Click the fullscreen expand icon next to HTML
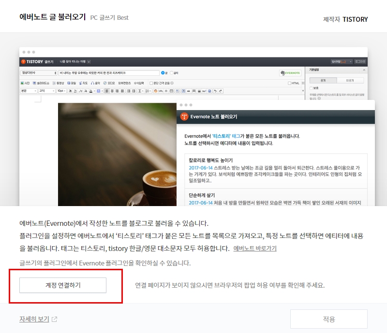The height and width of the screenshot is (333, 387). (303, 83)
